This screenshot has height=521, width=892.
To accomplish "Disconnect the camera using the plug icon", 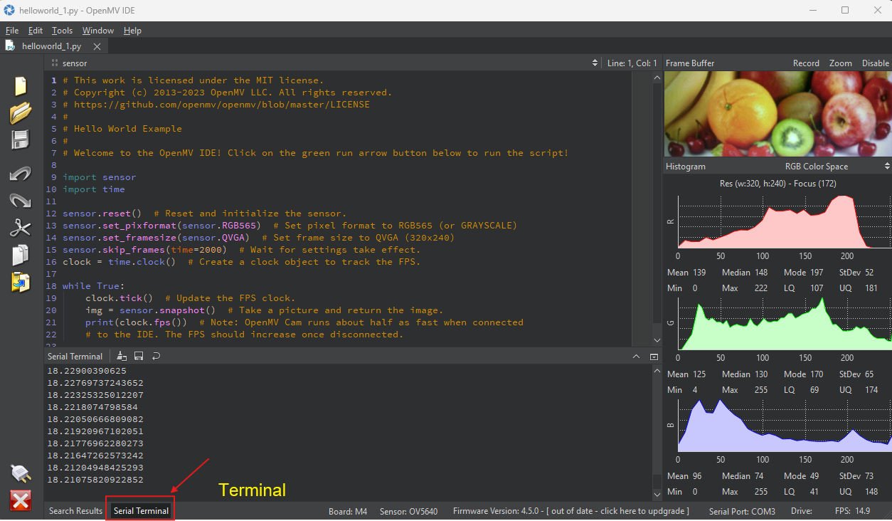I will click(21, 473).
